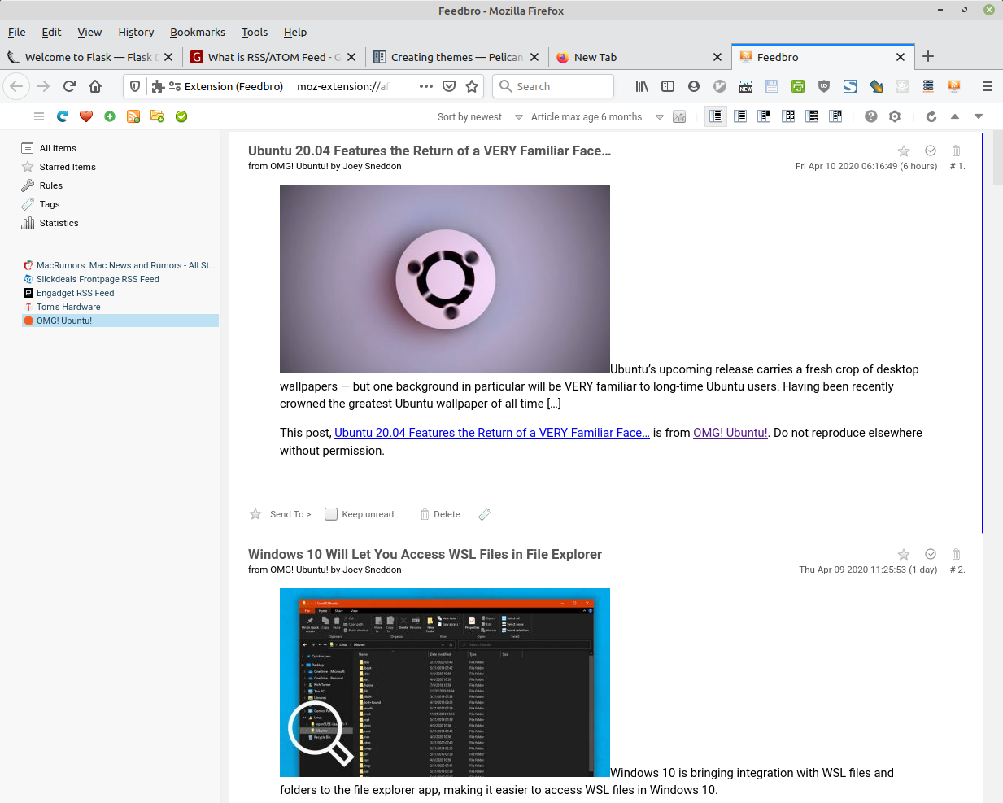Open Firefox Library toolbar icon
Image resolution: width=1003 pixels, height=803 pixels.
[x=642, y=86]
